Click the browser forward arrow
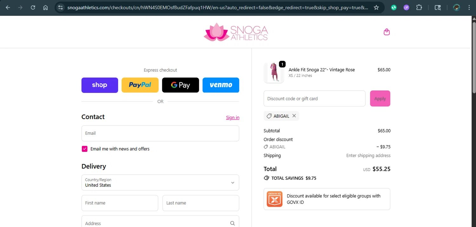476x227 pixels. tap(20, 8)
